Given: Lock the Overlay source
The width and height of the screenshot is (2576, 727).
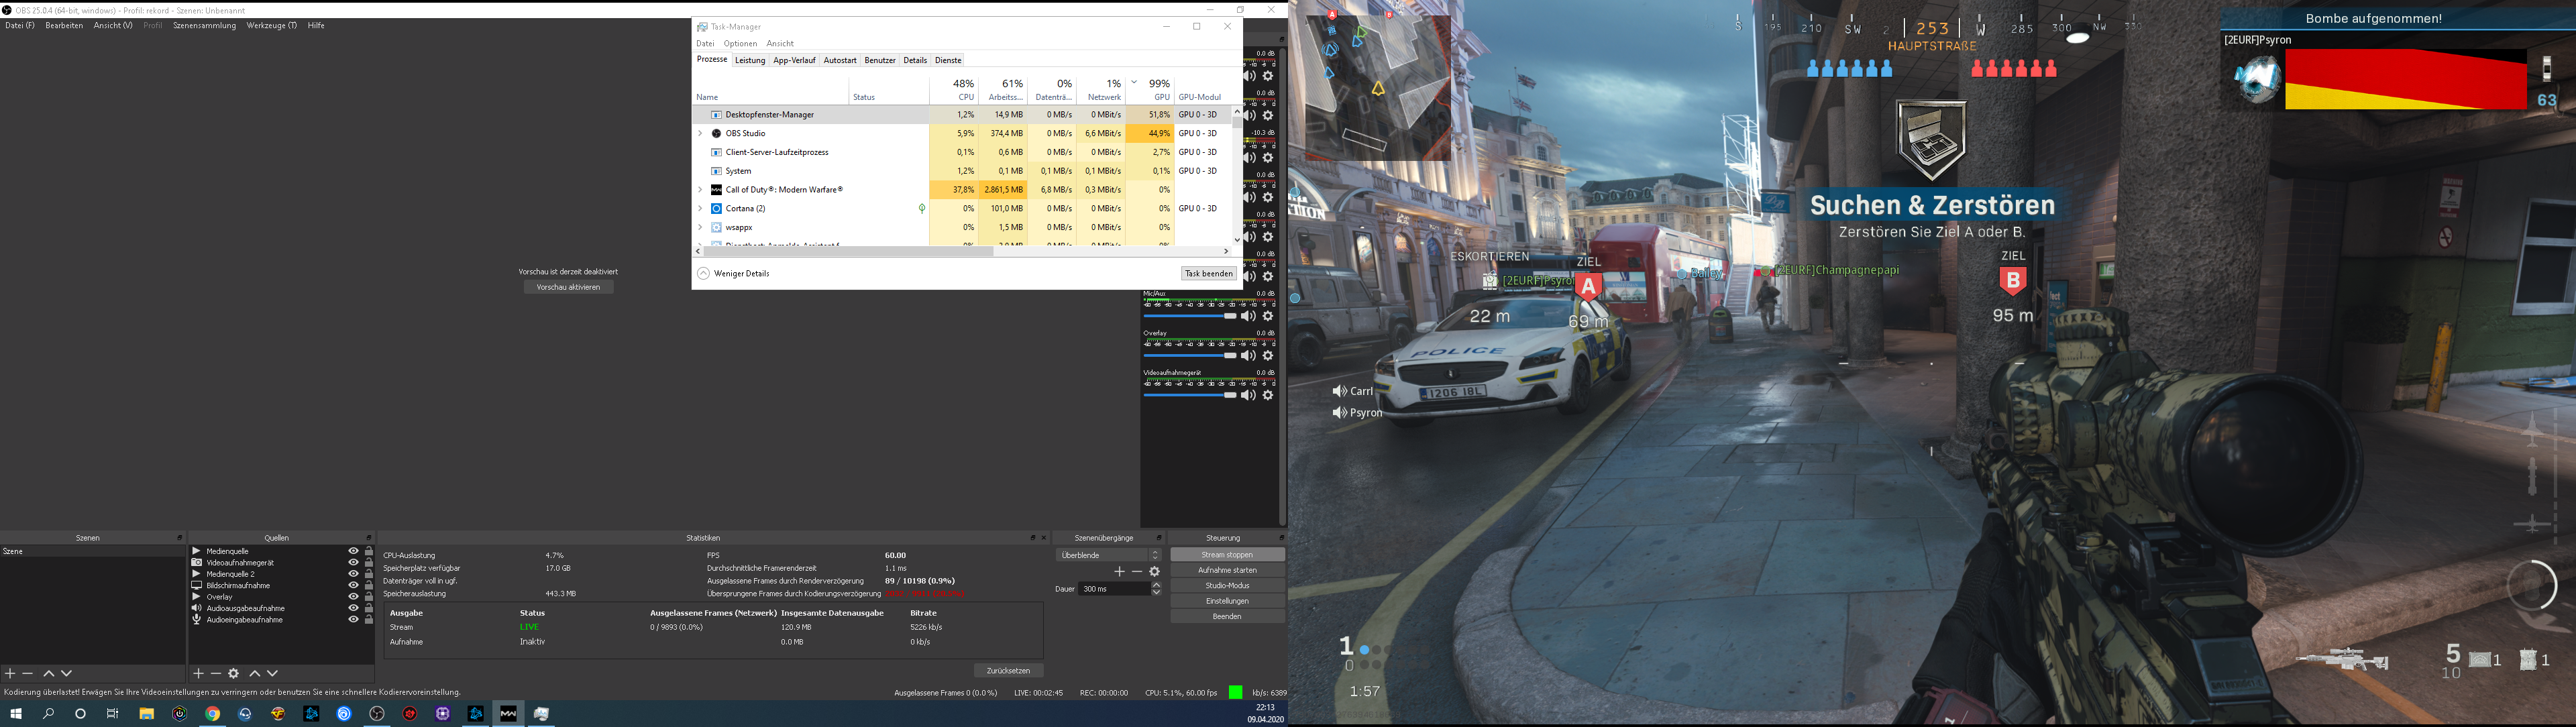Looking at the screenshot, I should [368, 597].
